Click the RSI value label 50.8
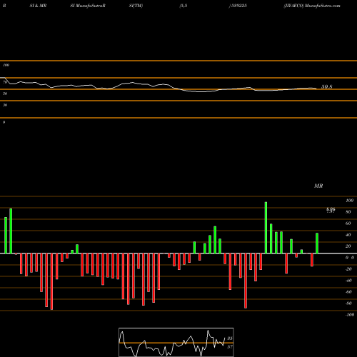The image size is (357, 357). point(326,87)
